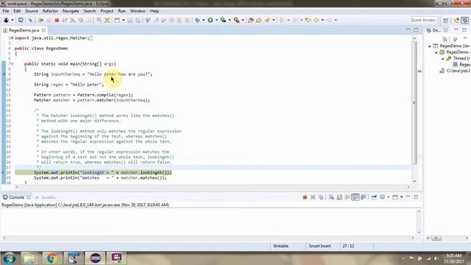This screenshot has width=471, height=265.
Task: Click the Step Into toolbar icon
Action: tap(73, 20)
